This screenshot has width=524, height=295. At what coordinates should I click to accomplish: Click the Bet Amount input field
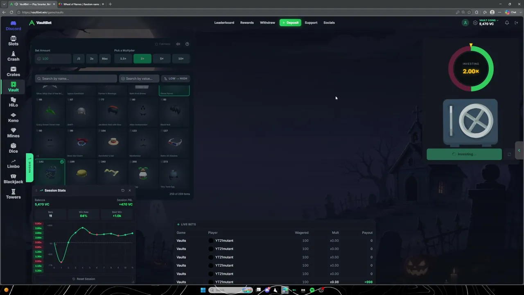pos(53,59)
